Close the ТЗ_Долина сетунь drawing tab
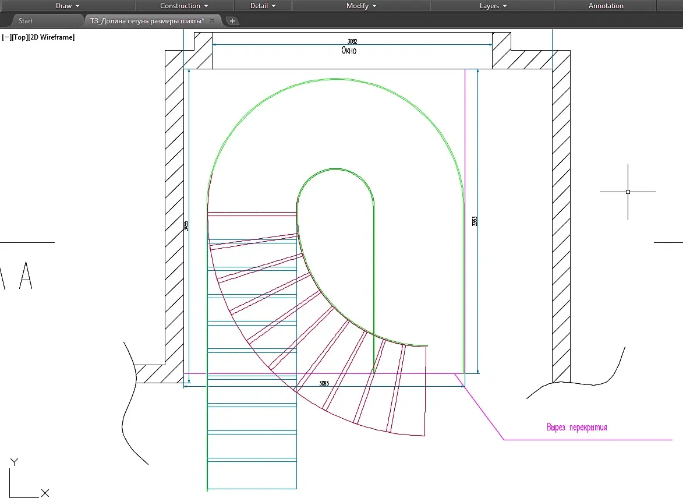The width and height of the screenshot is (683, 498). [212, 21]
